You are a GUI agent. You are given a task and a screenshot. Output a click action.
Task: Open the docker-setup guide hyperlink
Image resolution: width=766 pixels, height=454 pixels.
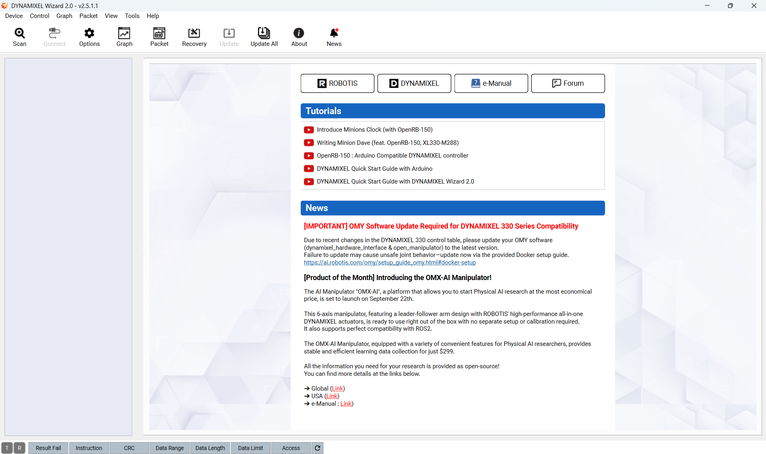390,263
